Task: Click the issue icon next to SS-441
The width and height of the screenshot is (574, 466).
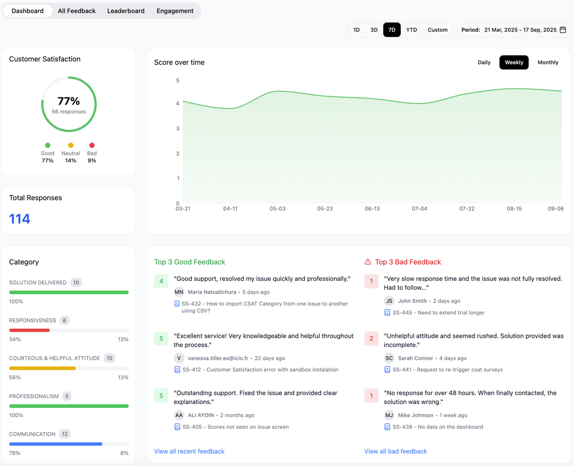Action: coord(388,370)
